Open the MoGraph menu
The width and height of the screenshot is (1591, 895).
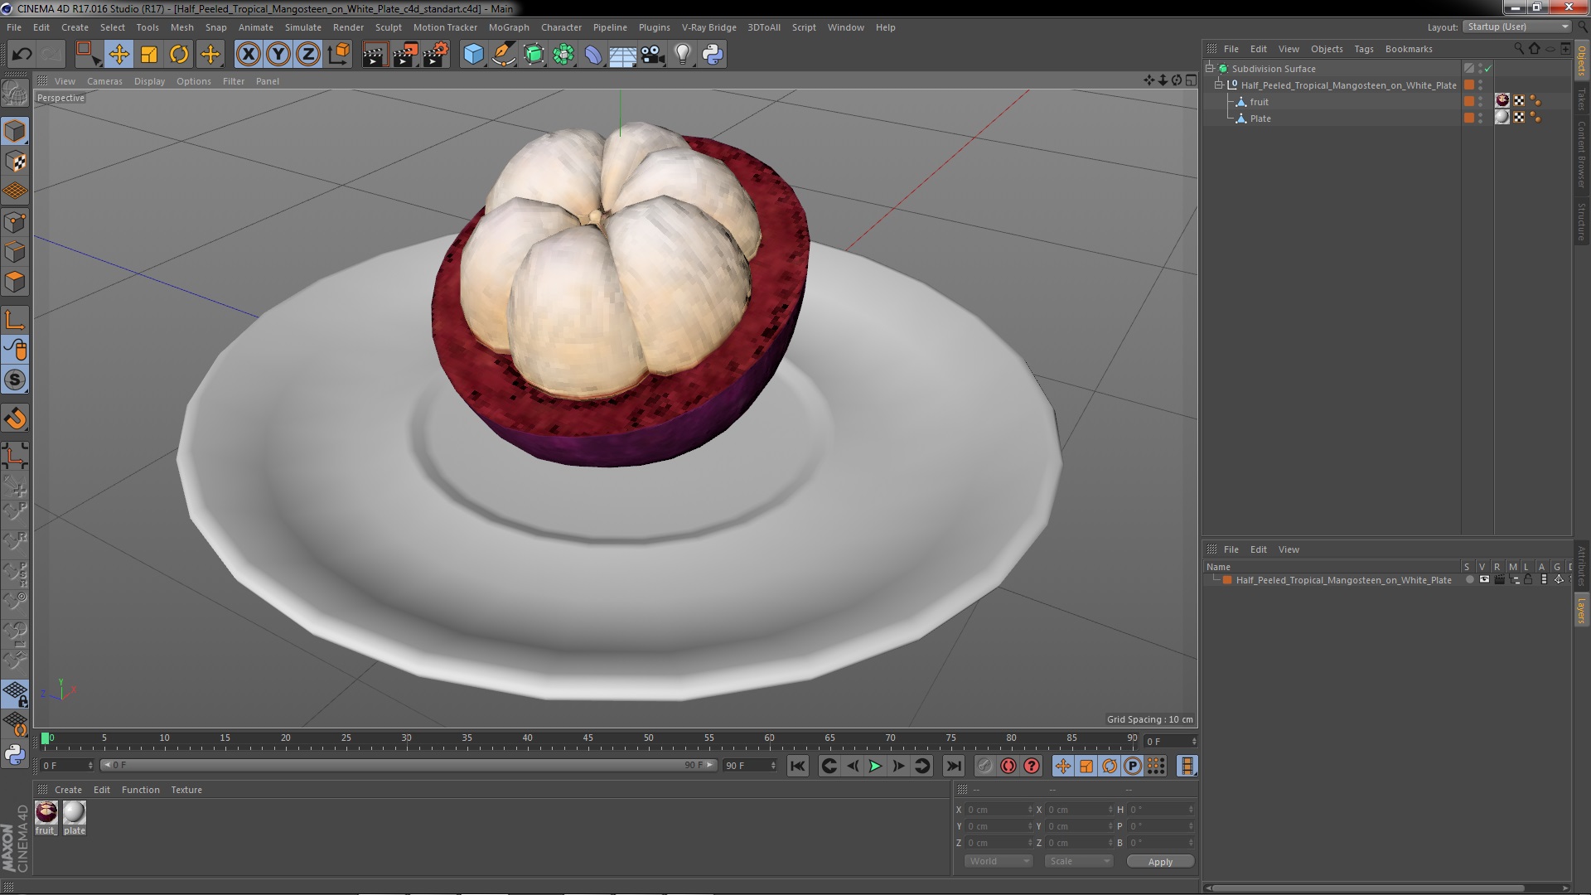[x=509, y=27]
